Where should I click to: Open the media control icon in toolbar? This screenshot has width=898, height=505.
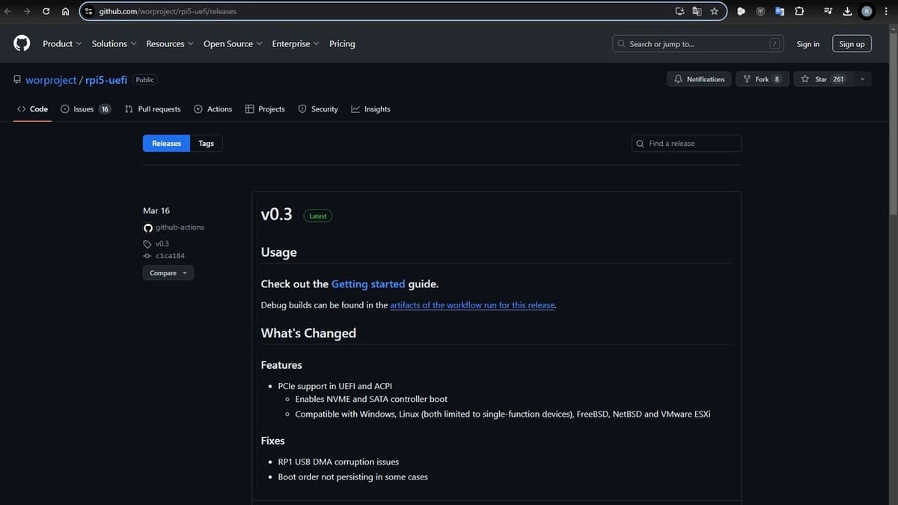tap(828, 11)
